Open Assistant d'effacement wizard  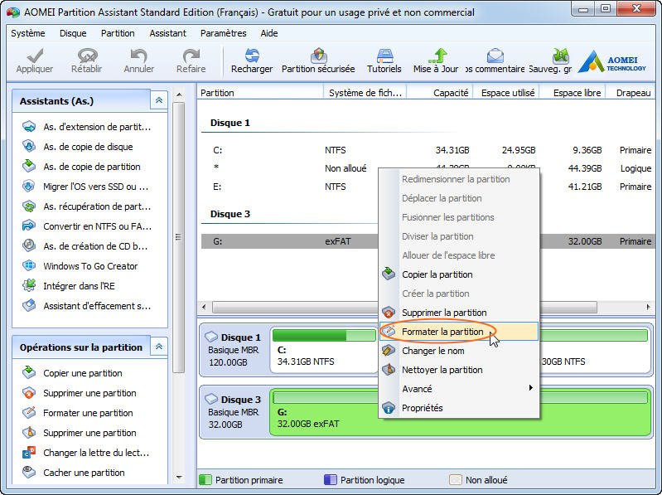point(87,306)
